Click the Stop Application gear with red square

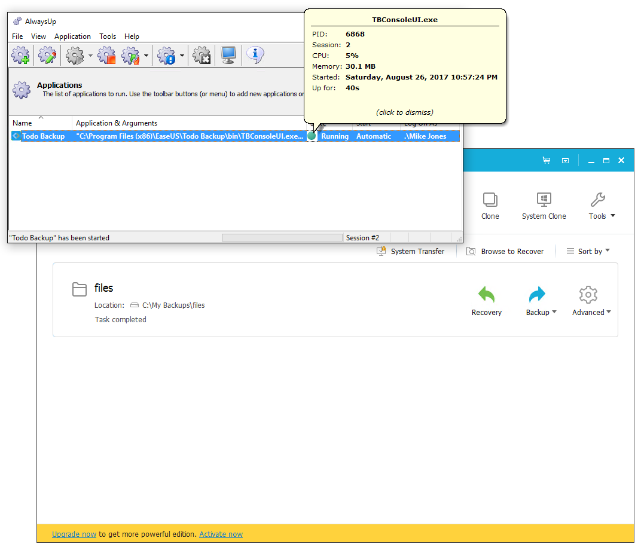106,55
